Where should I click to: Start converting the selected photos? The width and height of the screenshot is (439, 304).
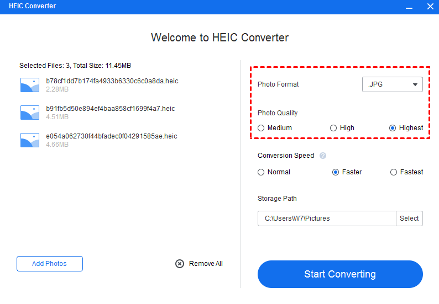(340, 274)
